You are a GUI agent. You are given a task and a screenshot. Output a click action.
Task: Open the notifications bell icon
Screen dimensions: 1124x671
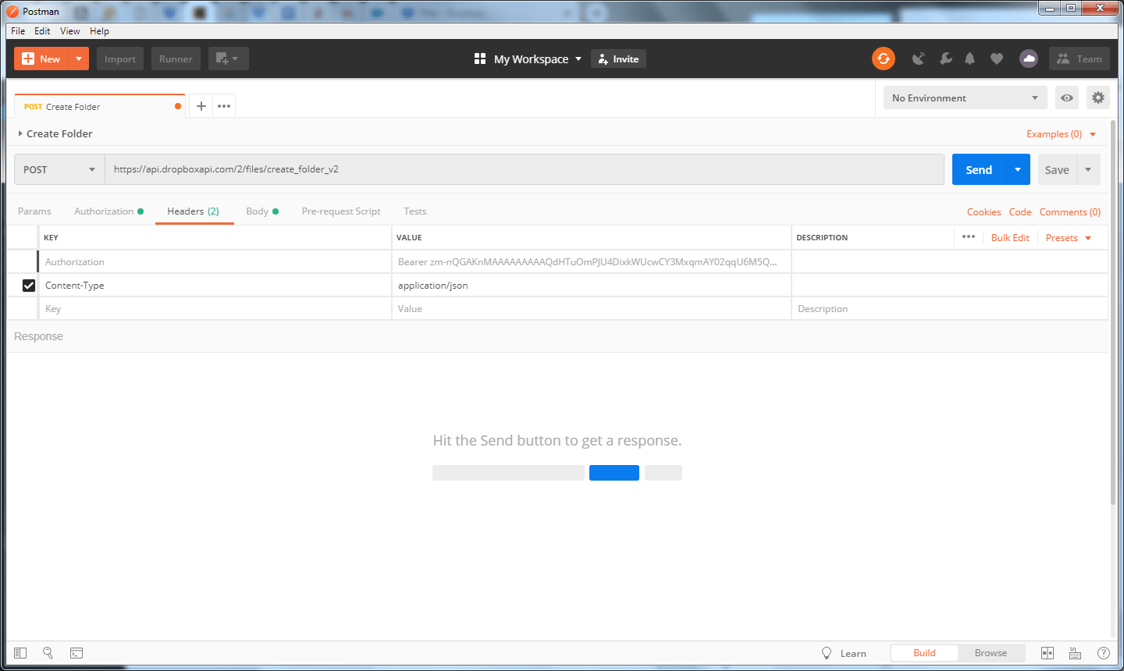pos(969,59)
